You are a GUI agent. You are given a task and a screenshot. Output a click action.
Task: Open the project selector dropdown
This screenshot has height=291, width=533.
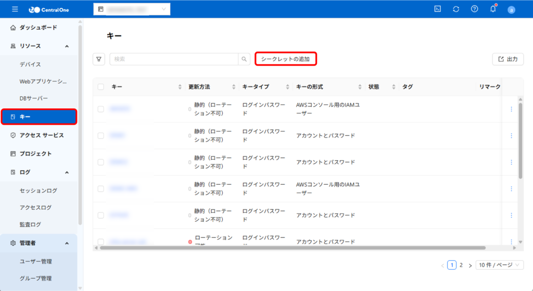click(x=132, y=9)
